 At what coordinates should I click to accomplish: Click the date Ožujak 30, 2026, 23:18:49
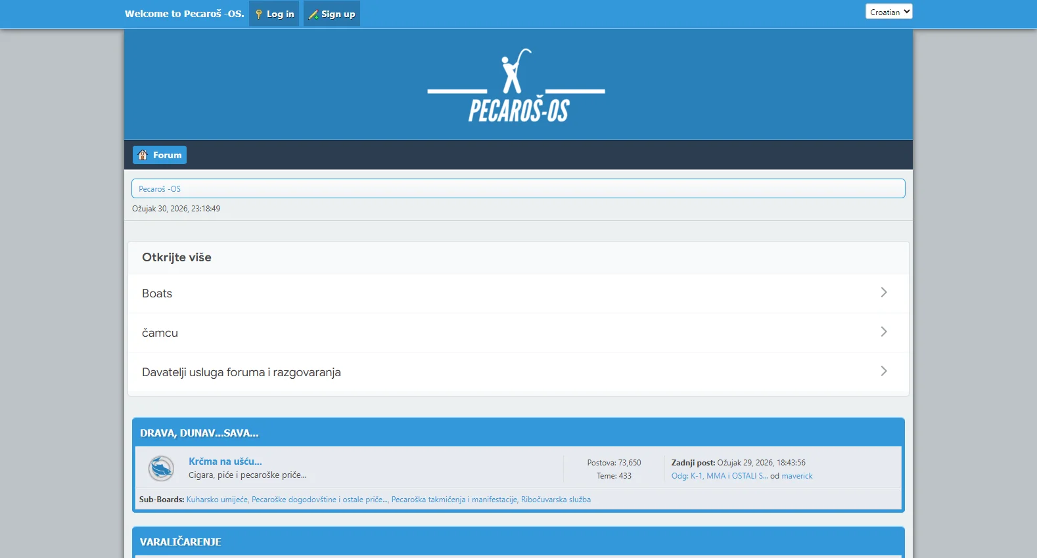[176, 209]
